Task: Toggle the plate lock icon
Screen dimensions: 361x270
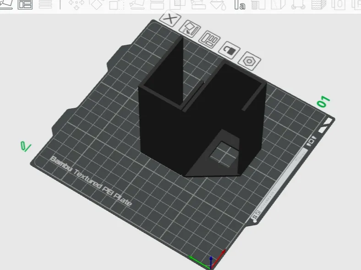Action: [x=230, y=50]
